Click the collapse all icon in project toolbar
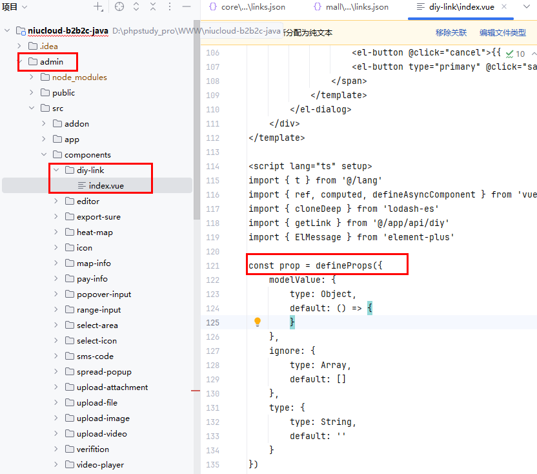Viewport: 537px width, 474px height. tap(153, 6)
